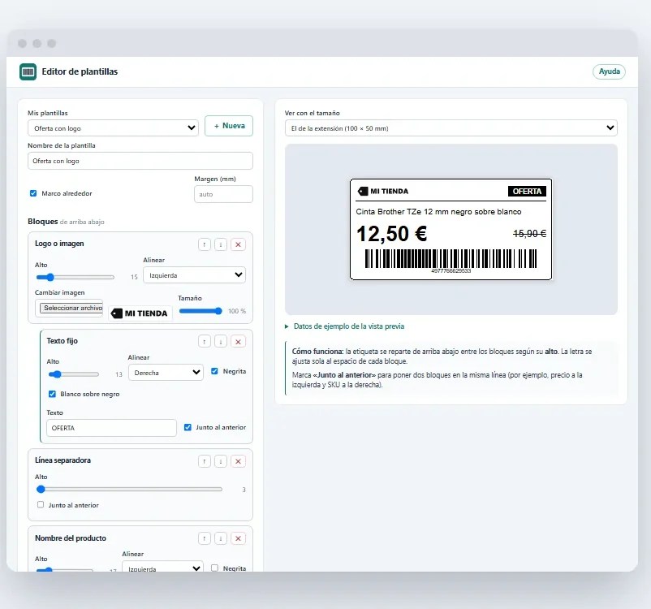Viewport: 651px width, 609px height.
Task: Adjust the Línea separadora Alto slider
Action: coord(129,490)
